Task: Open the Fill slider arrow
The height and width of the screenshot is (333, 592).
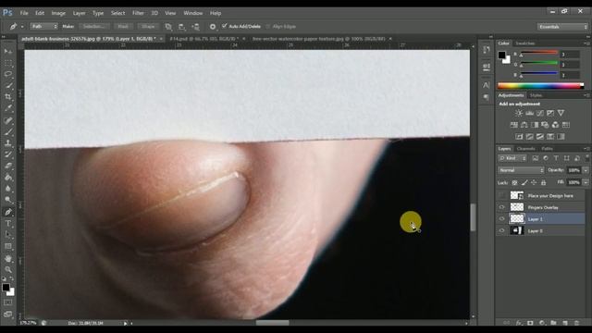Action: [x=586, y=183]
